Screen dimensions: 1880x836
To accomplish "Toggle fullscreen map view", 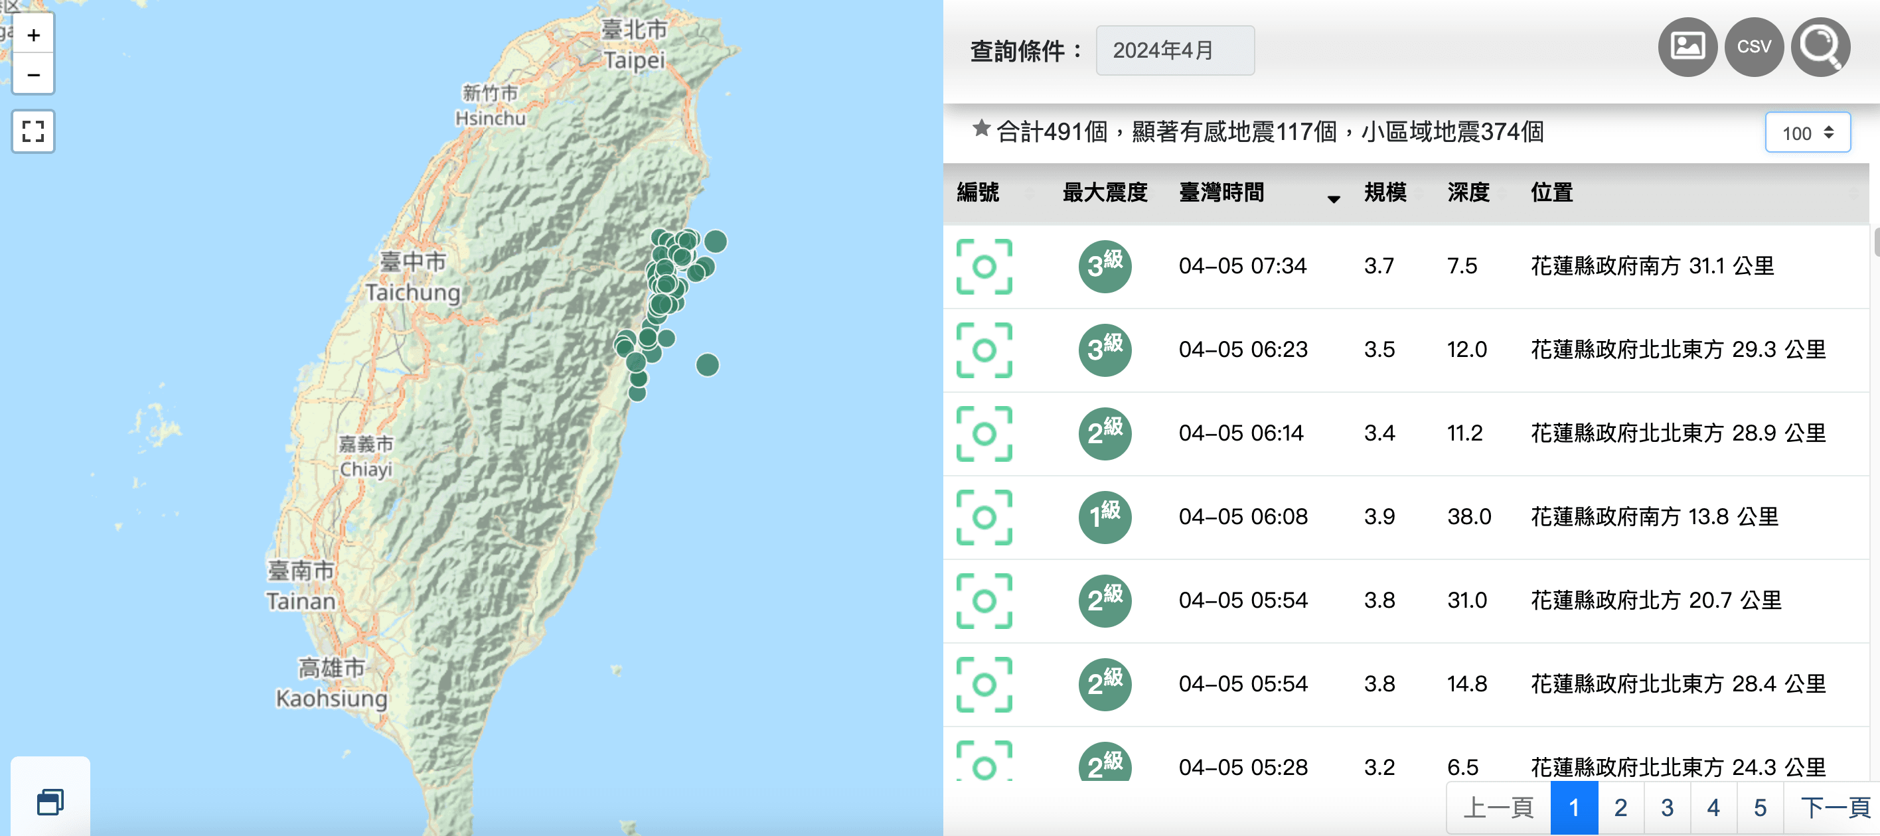I will pos(33,131).
